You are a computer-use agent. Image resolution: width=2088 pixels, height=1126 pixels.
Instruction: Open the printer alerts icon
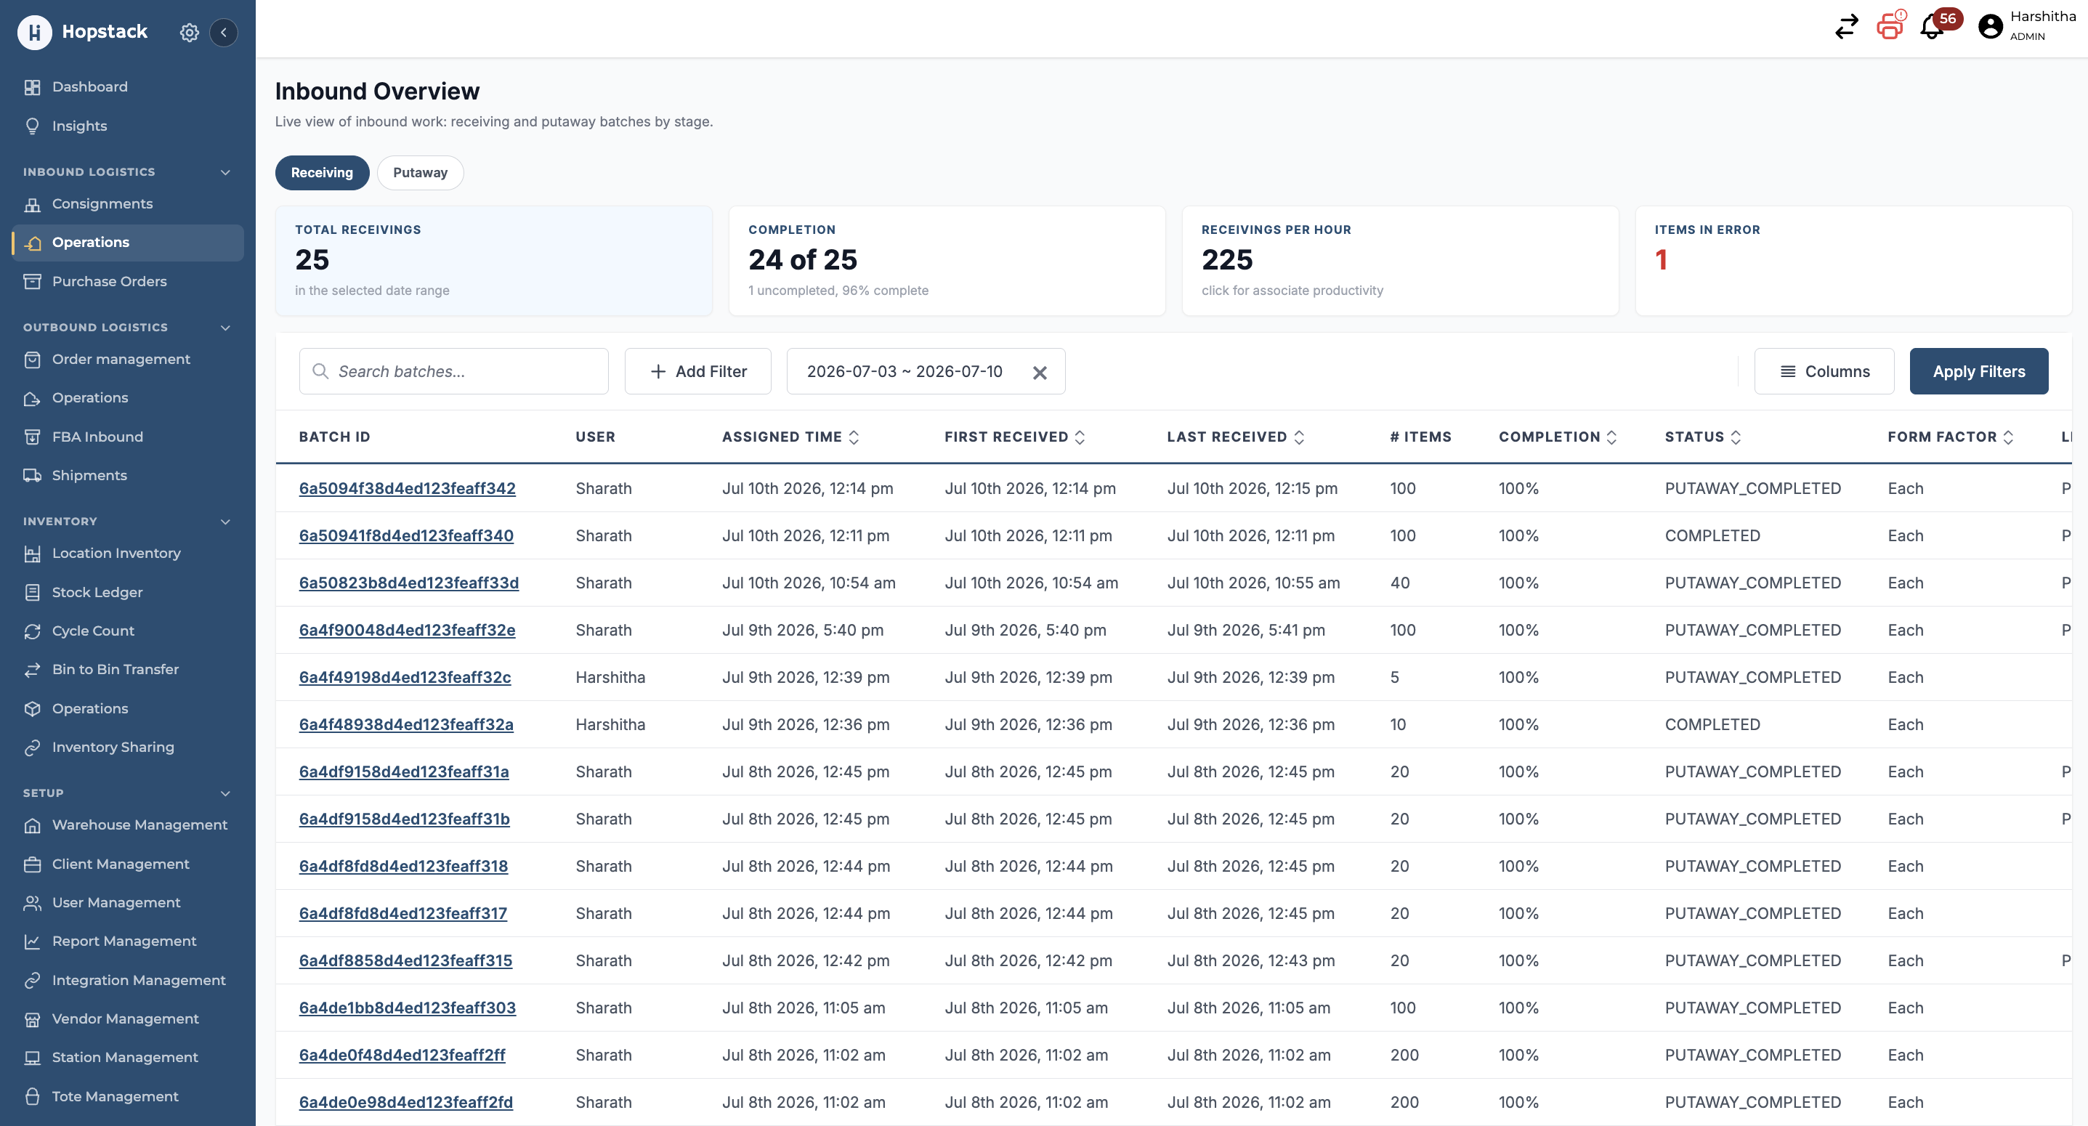(1890, 26)
